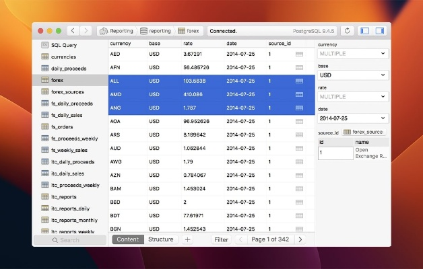This screenshot has height=269, width=423.
Task: Switch to the Structure tab
Action: point(160,239)
